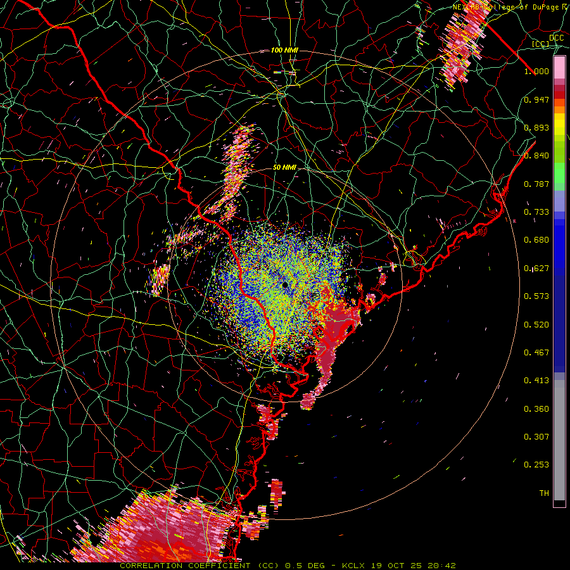The width and height of the screenshot is (570, 570).
Task: Click the 0.733 legend value
Action: click(536, 212)
